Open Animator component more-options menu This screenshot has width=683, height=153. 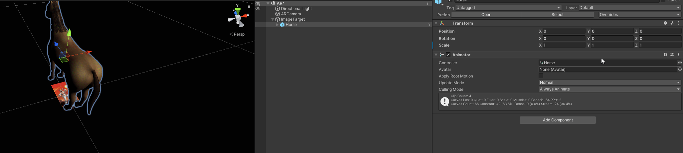(x=679, y=55)
